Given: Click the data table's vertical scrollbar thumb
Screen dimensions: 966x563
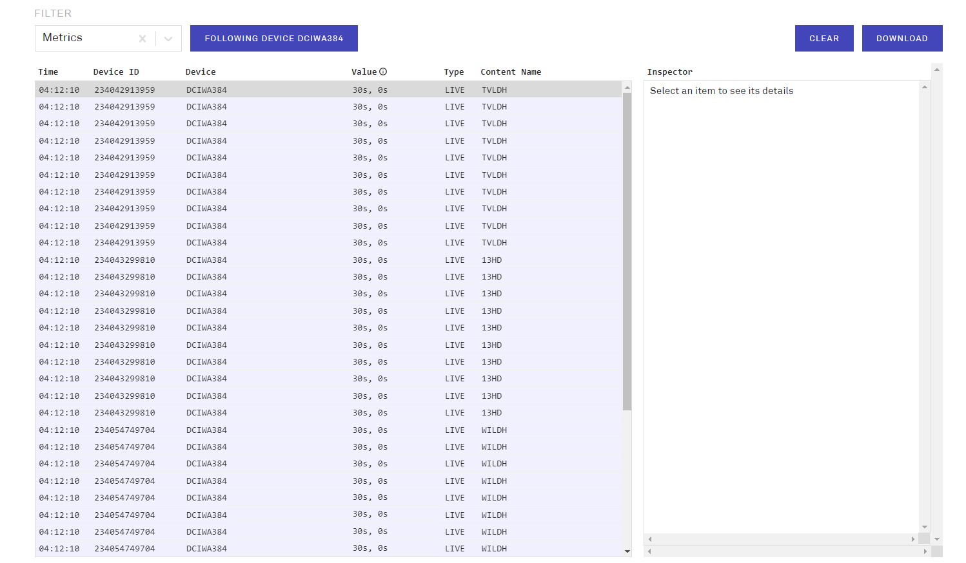Looking at the screenshot, I should 627,251.
